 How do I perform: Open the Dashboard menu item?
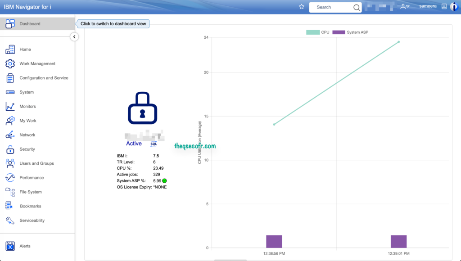37,24
